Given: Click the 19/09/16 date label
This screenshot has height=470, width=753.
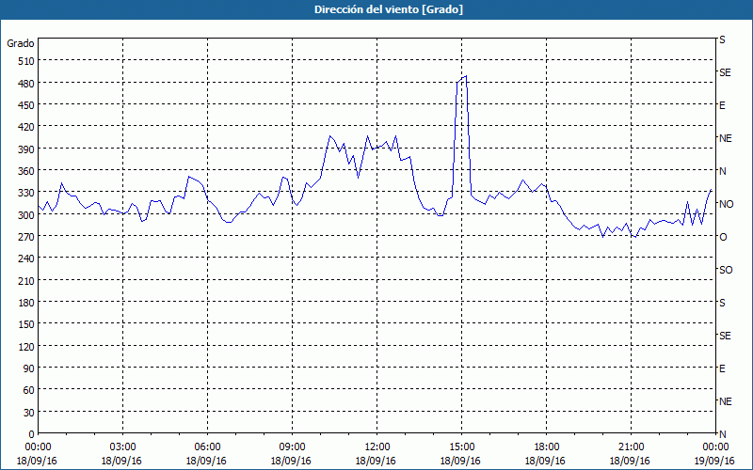Looking at the screenshot, I should coord(714,461).
